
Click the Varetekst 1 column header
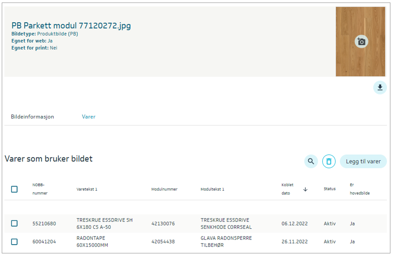(87, 189)
